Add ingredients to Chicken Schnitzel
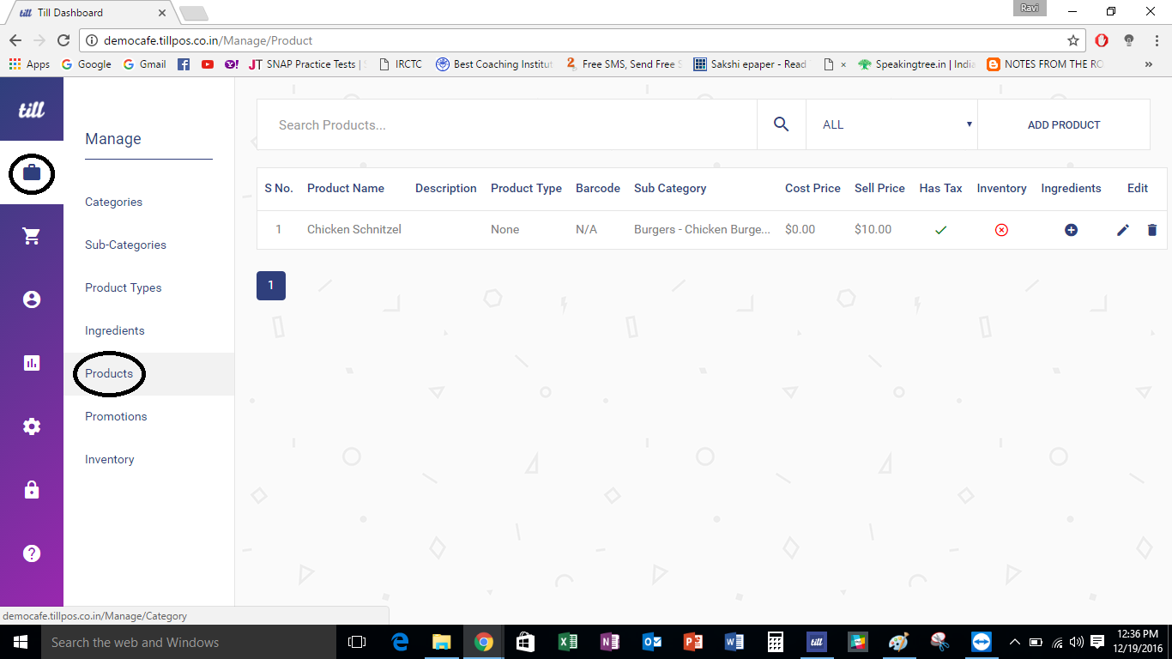The image size is (1172, 659). [x=1071, y=230]
